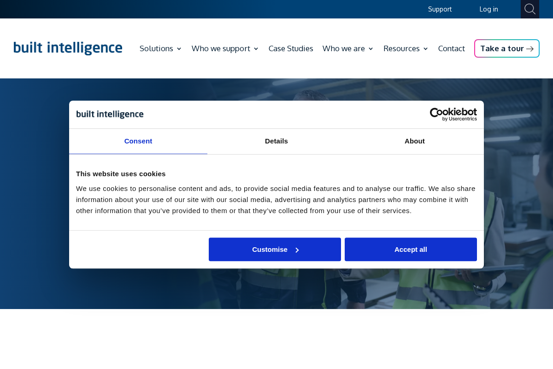The width and height of the screenshot is (553, 369).
Task: Open the Support page
Action: (x=440, y=9)
